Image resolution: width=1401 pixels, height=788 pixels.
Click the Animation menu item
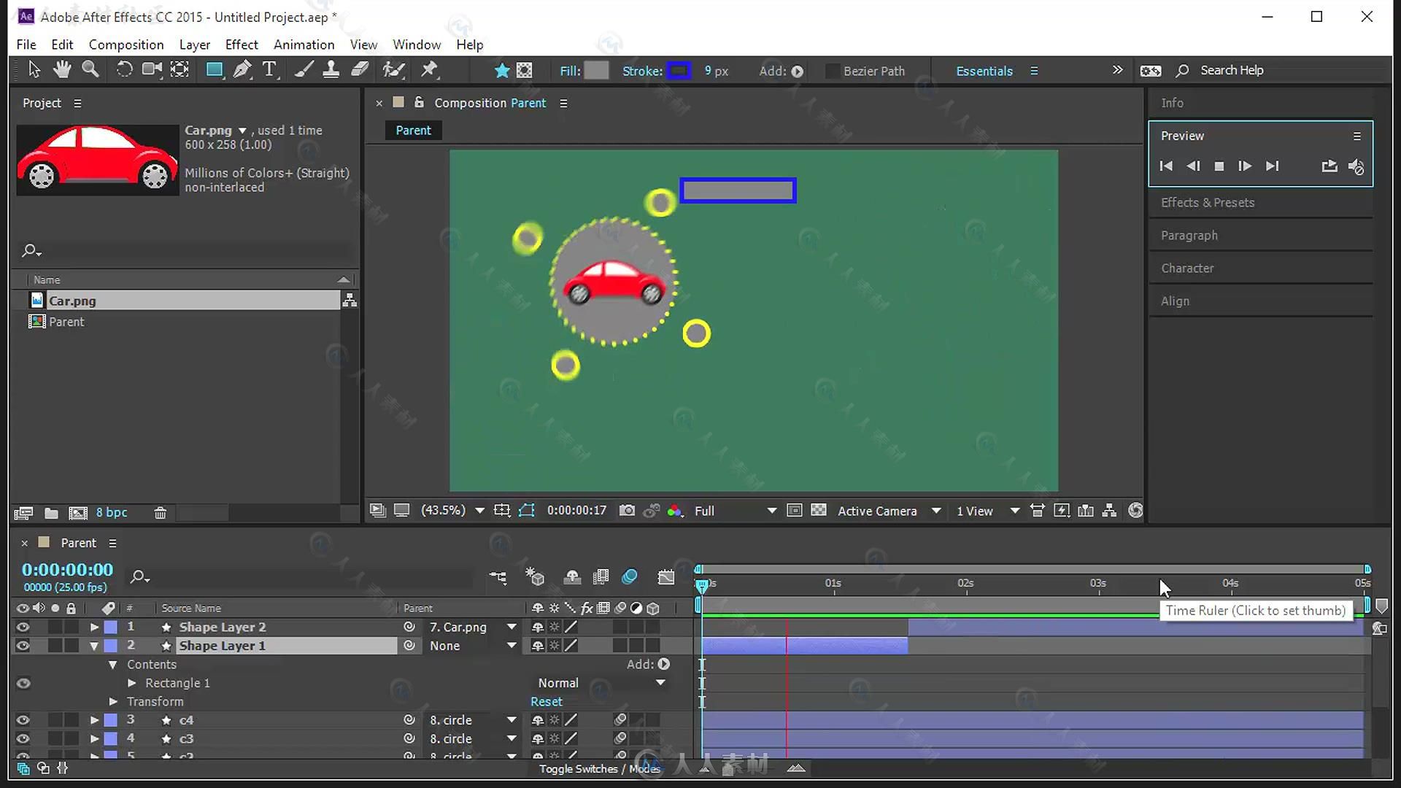coord(303,45)
